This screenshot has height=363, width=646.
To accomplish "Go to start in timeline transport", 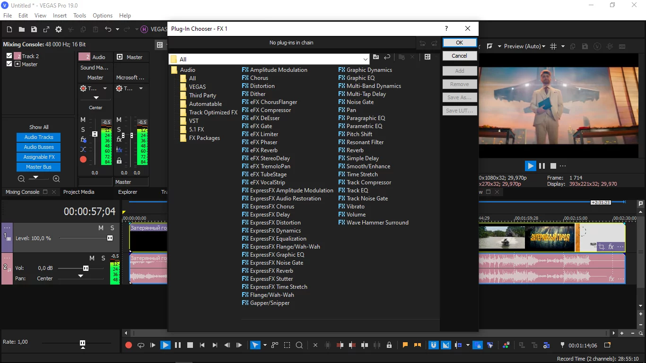I will [202, 345].
